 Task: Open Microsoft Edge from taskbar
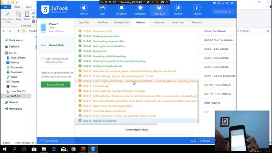tap(54, 149)
